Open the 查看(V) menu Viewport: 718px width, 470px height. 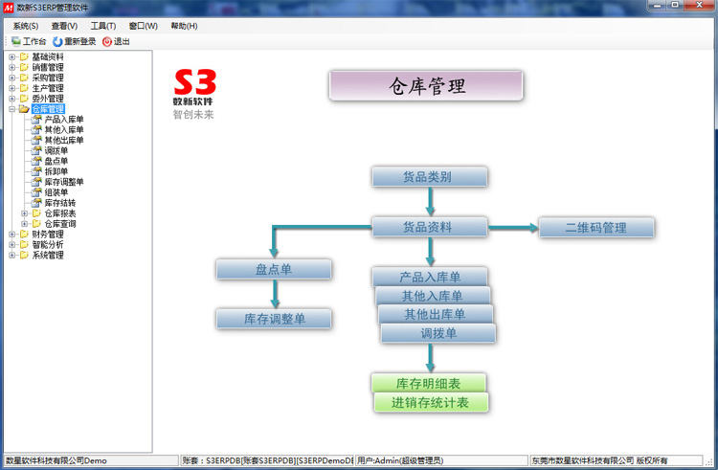(x=64, y=26)
